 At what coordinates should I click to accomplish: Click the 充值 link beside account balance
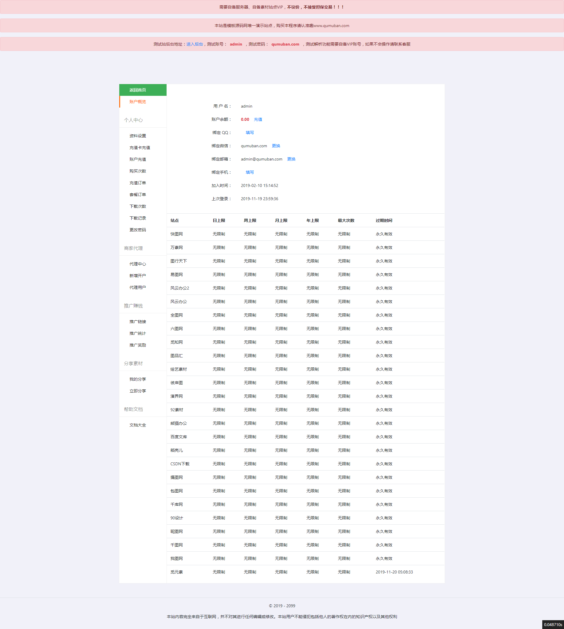pyautogui.click(x=258, y=119)
